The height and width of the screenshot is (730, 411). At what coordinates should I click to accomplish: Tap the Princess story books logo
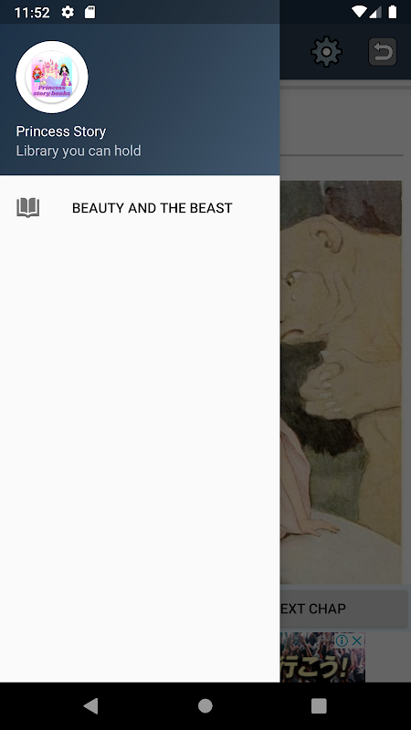52,77
